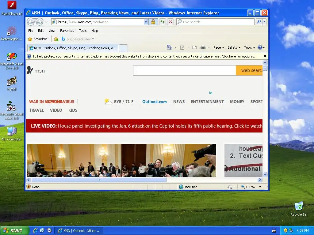
Task: Click the blue Help question icon
Action: coord(260,47)
